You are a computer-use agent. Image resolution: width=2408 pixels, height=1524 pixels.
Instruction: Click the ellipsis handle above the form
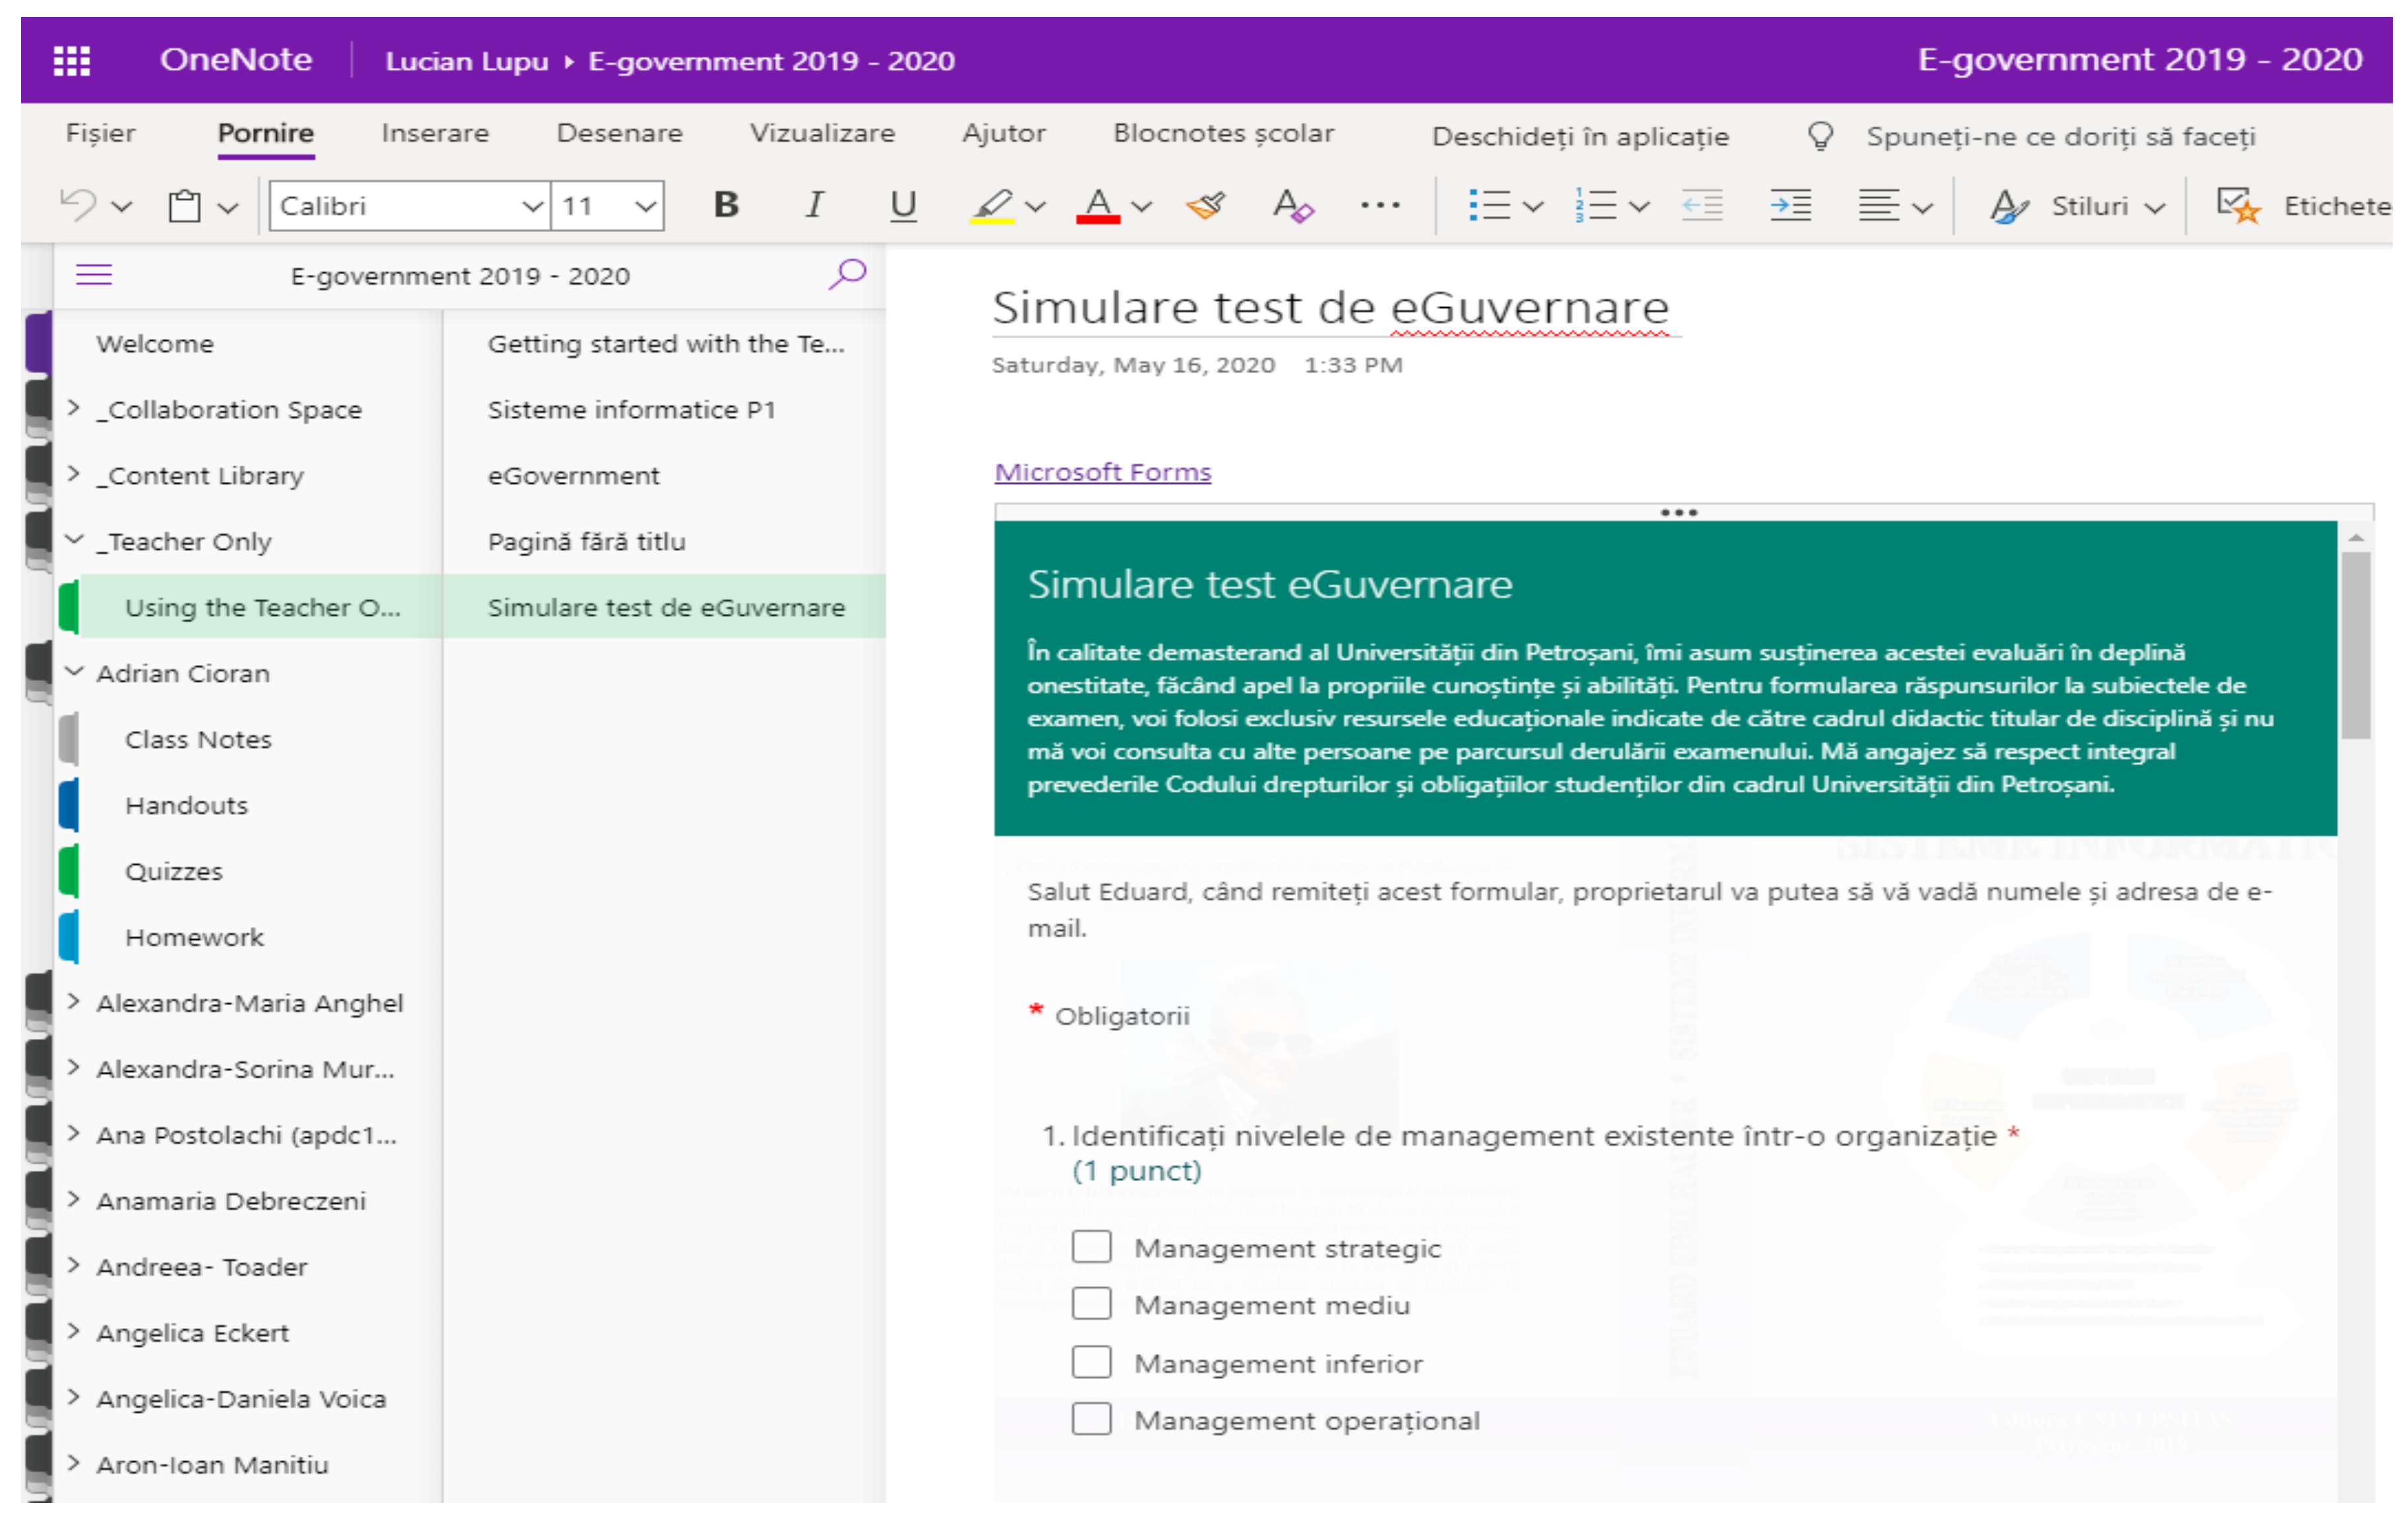[x=1679, y=513]
